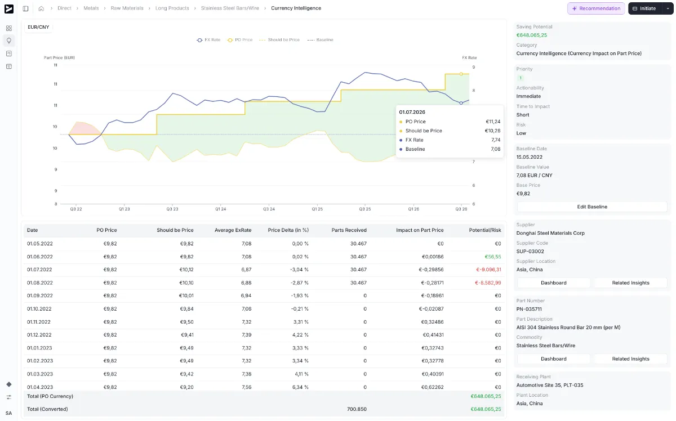676x421 pixels.
Task: Navigate to Metals in breadcrumb
Action: tap(91, 8)
